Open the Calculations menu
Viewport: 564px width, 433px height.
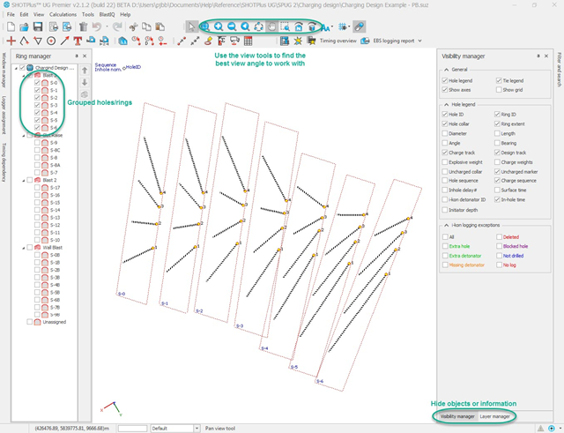coord(63,15)
